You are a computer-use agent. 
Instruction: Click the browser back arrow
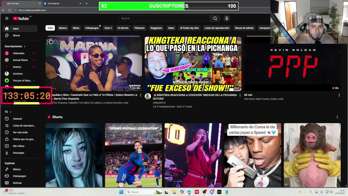click(3, 10)
